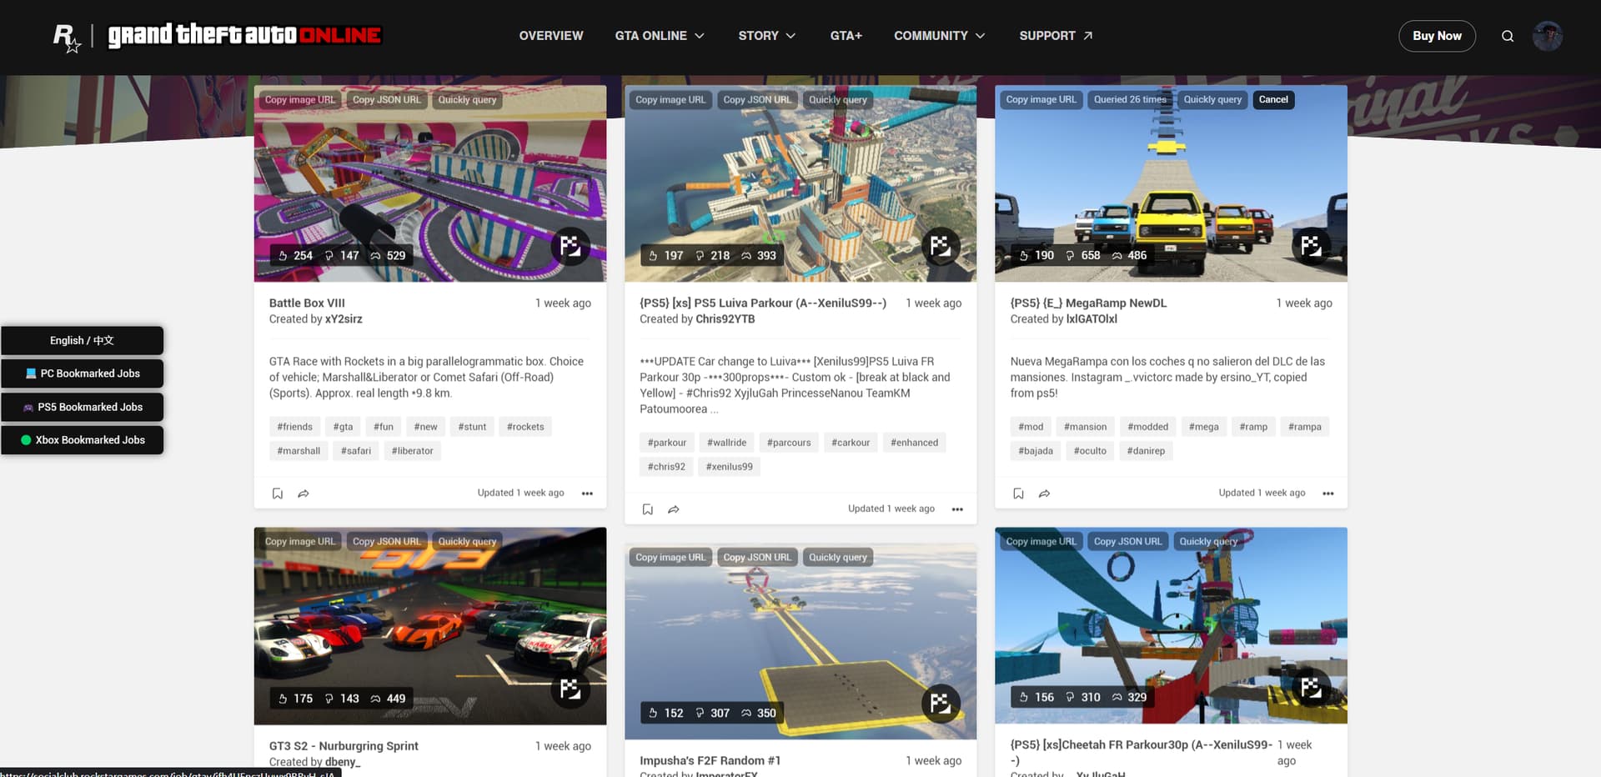The image size is (1601, 777).
Task: Click race flag icon on GT3 S2 Nurburgring image
Action: (x=570, y=689)
